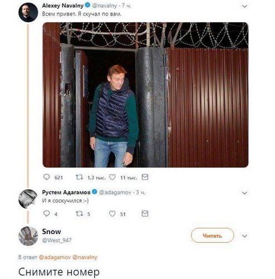
Task: Enlarge the tweet's attached photo
Action: click(145, 95)
